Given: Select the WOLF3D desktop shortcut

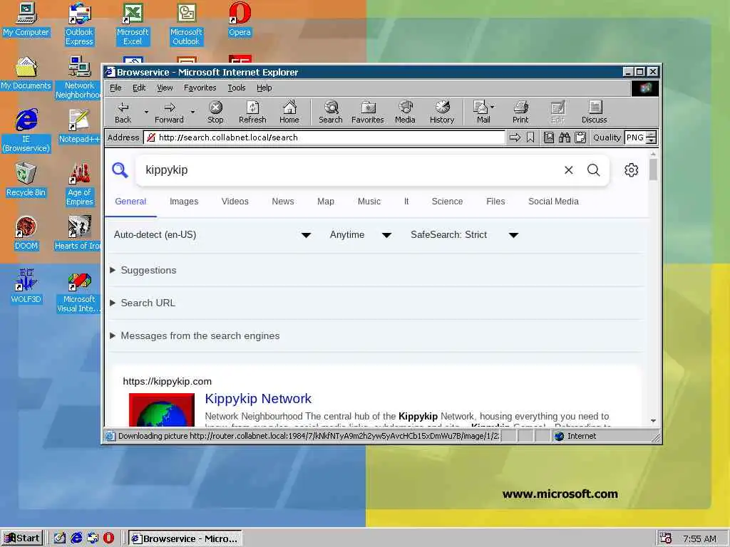Looking at the screenshot, I should click(x=26, y=286).
